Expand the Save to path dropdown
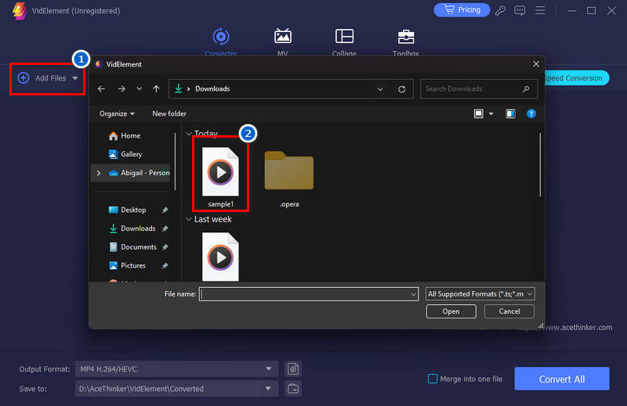Viewport: 627px width, 406px height. pos(268,389)
